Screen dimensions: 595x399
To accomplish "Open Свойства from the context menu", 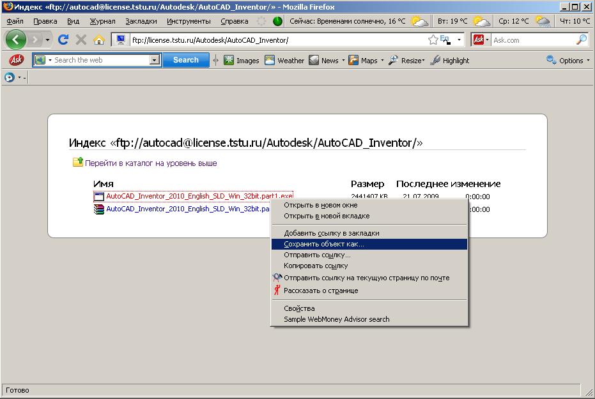I will 369,308.
